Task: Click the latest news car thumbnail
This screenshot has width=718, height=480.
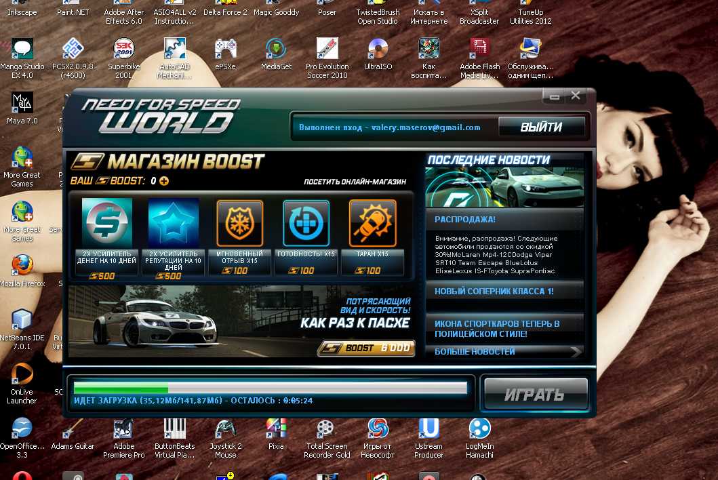Action: pos(504,187)
